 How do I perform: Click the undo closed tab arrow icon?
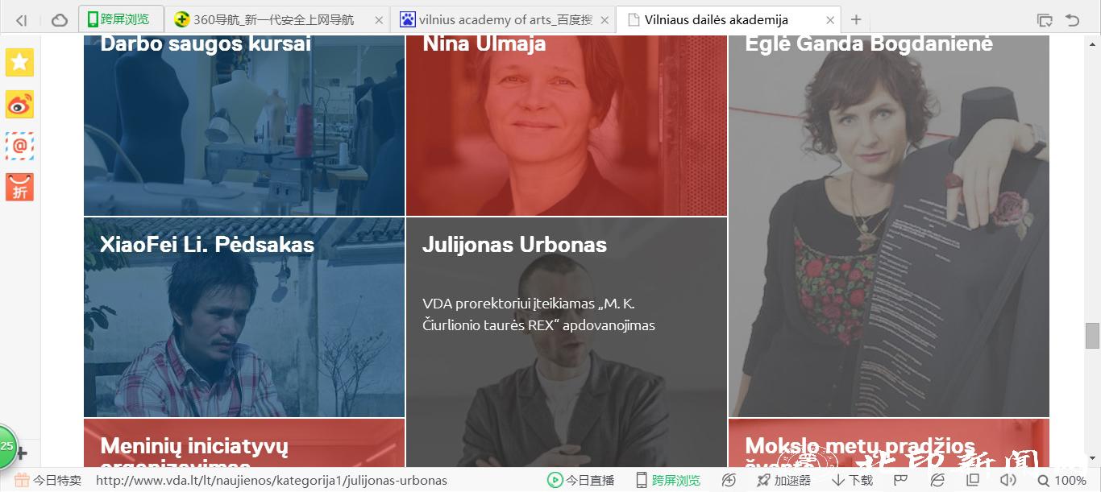1072,20
